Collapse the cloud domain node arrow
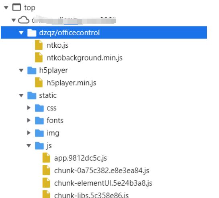Screen dimensions: 219x198 tap(14, 20)
